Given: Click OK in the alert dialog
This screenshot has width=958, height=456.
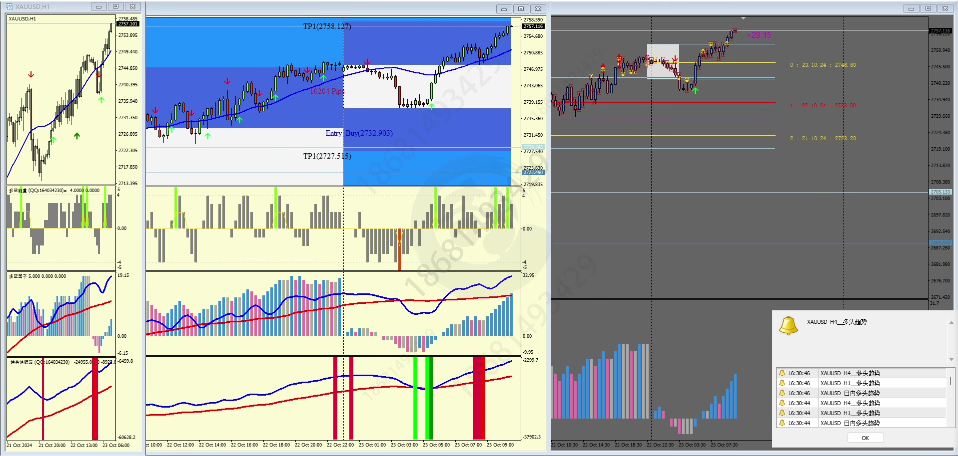Looking at the screenshot, I should (865, 438).
